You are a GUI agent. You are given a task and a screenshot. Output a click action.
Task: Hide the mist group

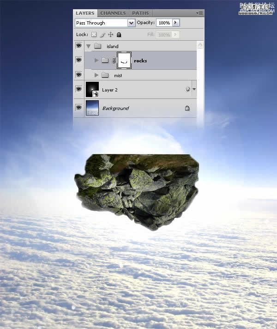click(x=78, y=75)
